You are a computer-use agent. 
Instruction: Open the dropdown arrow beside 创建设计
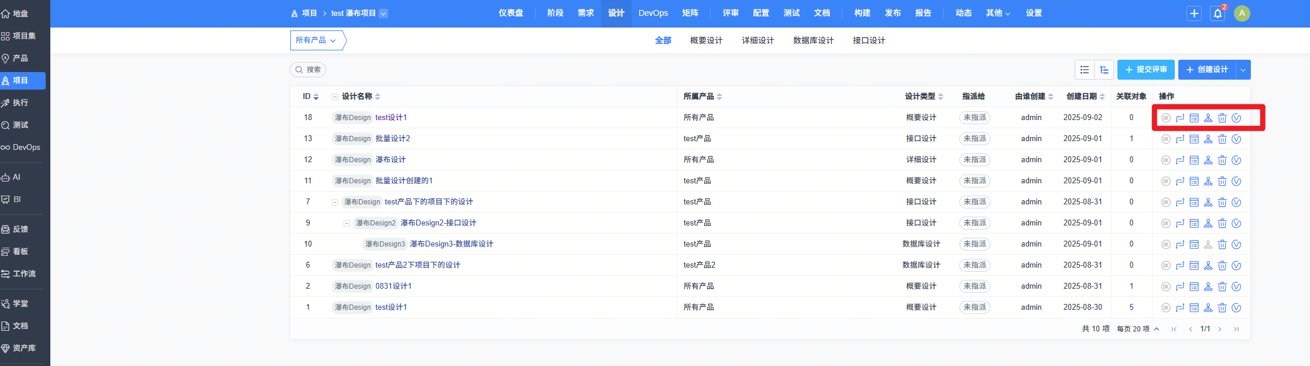pyautogui.click(x=1243, y=70)
